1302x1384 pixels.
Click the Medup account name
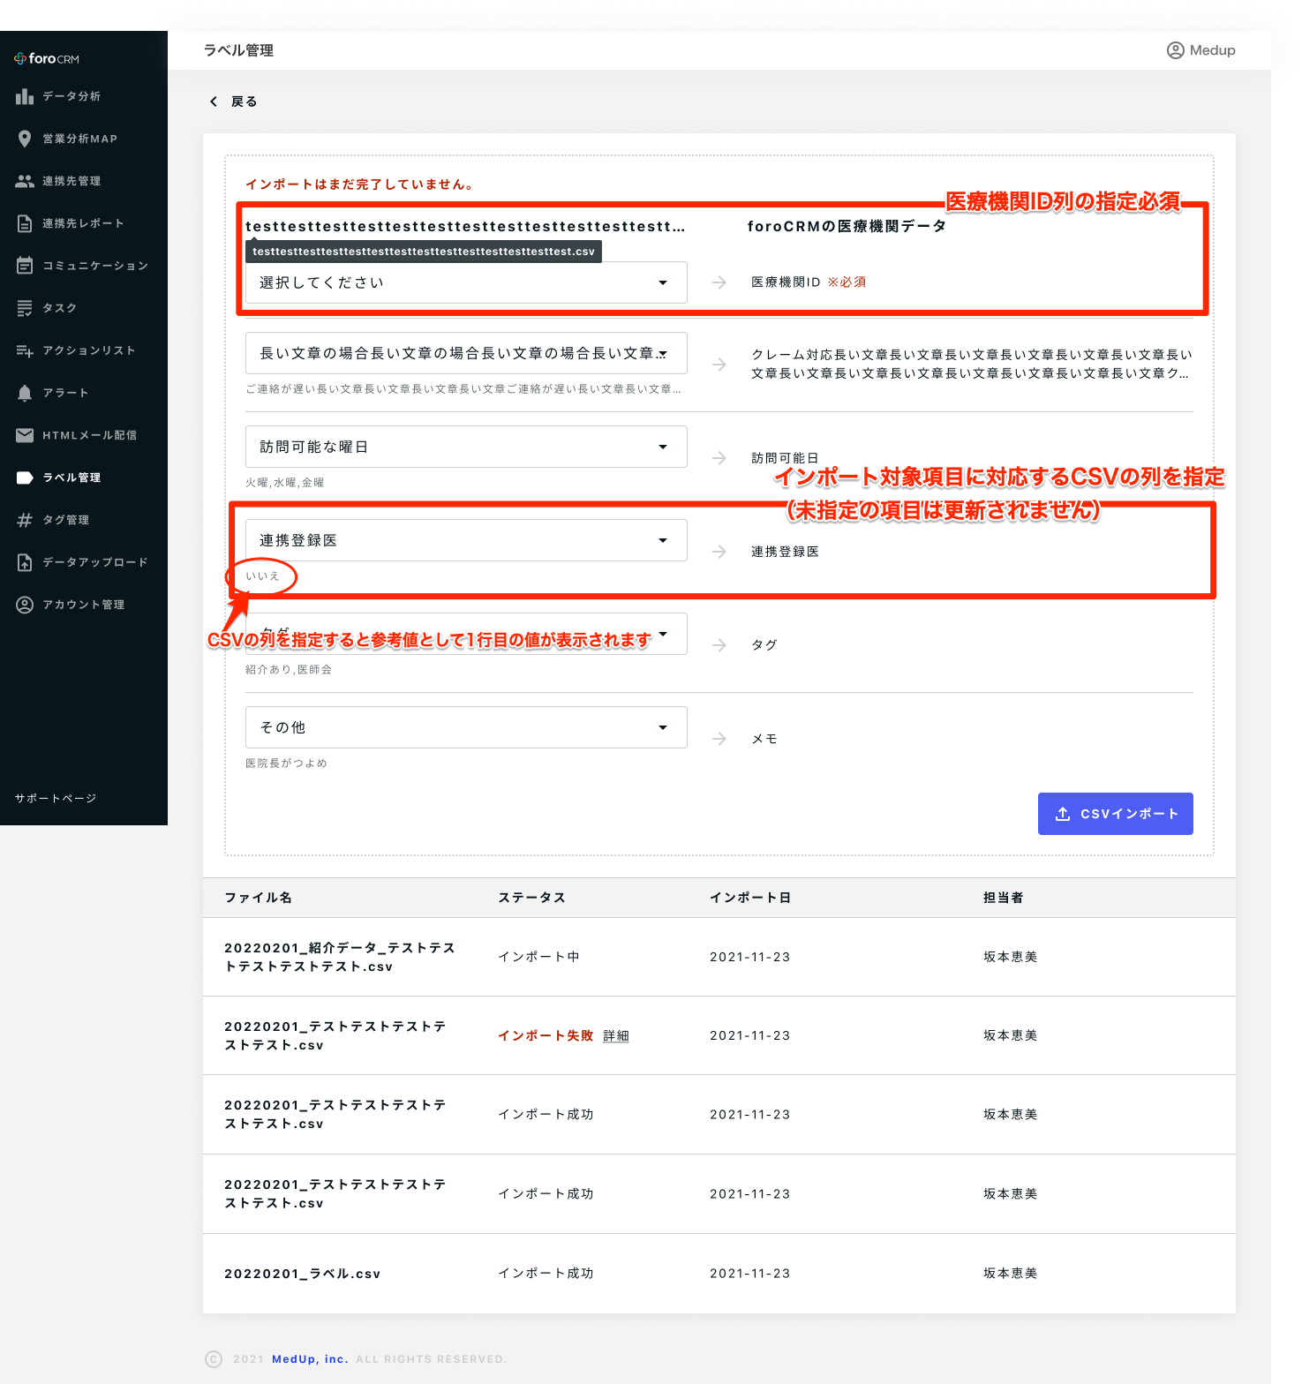tap(1212, 50)
